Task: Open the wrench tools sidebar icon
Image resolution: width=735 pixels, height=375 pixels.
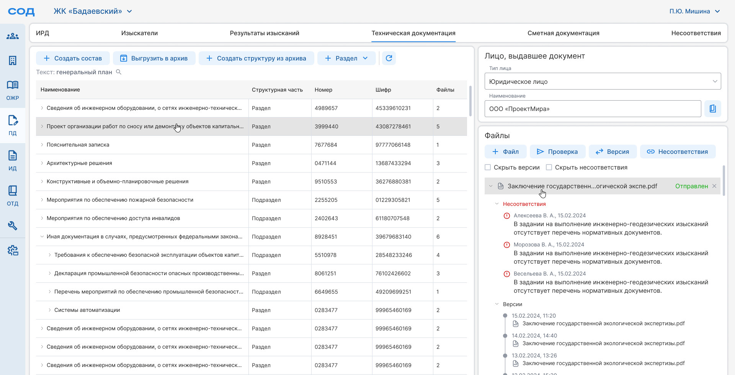Action: click(x=13, y=225)
